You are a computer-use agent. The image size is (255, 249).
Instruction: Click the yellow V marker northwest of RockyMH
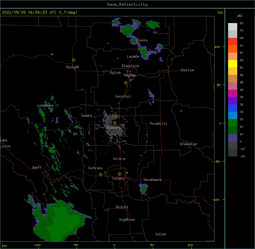[52, 54]
